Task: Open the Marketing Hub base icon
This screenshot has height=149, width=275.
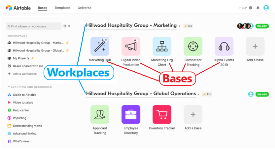Action: [x=100, y=46]
